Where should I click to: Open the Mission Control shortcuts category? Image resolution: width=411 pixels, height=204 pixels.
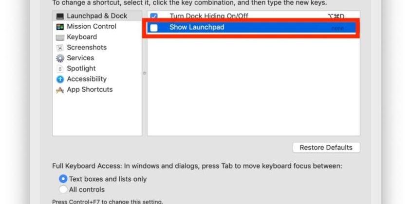point(92,26)
